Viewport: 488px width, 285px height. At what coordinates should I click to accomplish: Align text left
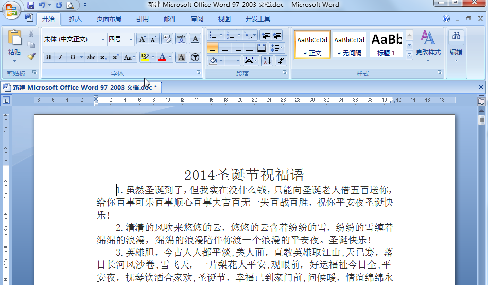click(x=213, y=48)
